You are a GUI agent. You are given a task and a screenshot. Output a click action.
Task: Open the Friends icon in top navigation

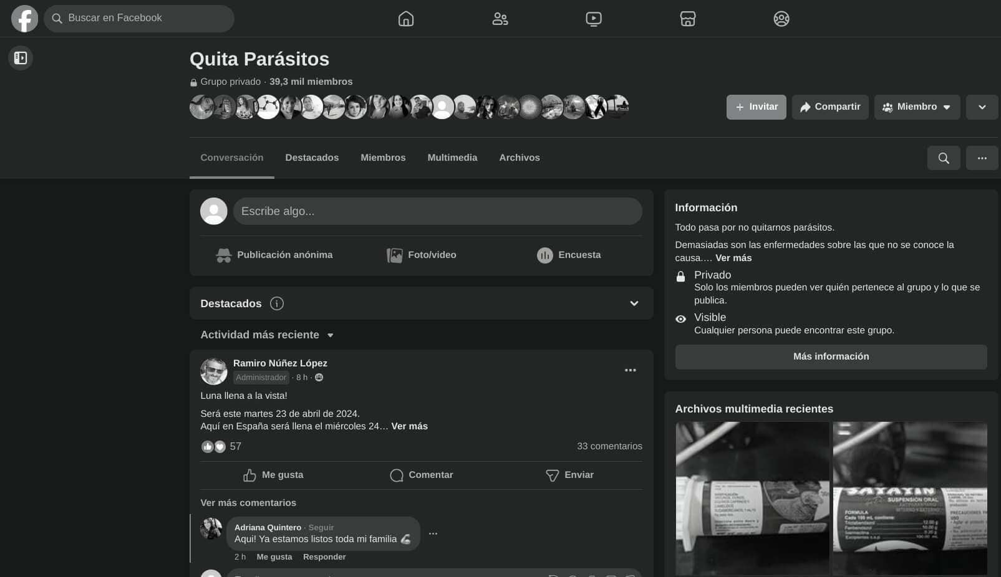tap(500, 19)
